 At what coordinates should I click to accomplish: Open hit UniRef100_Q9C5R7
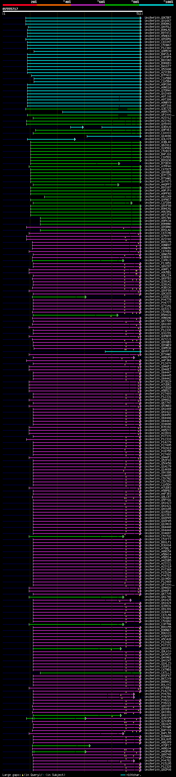click(158, 18)
